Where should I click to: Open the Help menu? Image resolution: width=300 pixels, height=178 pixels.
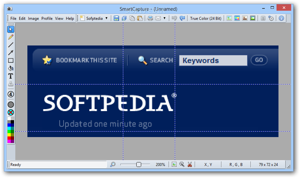click(x=70, y=19)
